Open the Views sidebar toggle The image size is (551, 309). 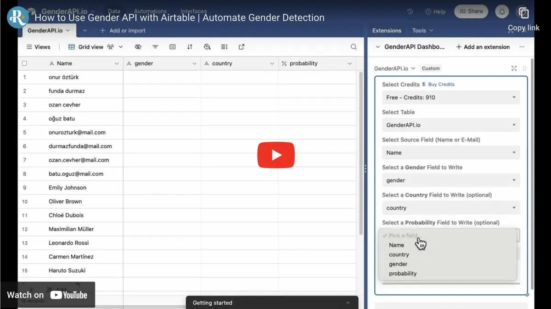click(x=38, y=47)
